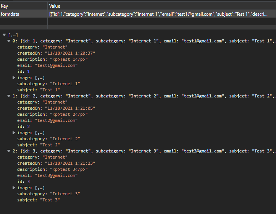Select the Key column header
This screenshot has width=276, height=214.
[x=24, y=6]
